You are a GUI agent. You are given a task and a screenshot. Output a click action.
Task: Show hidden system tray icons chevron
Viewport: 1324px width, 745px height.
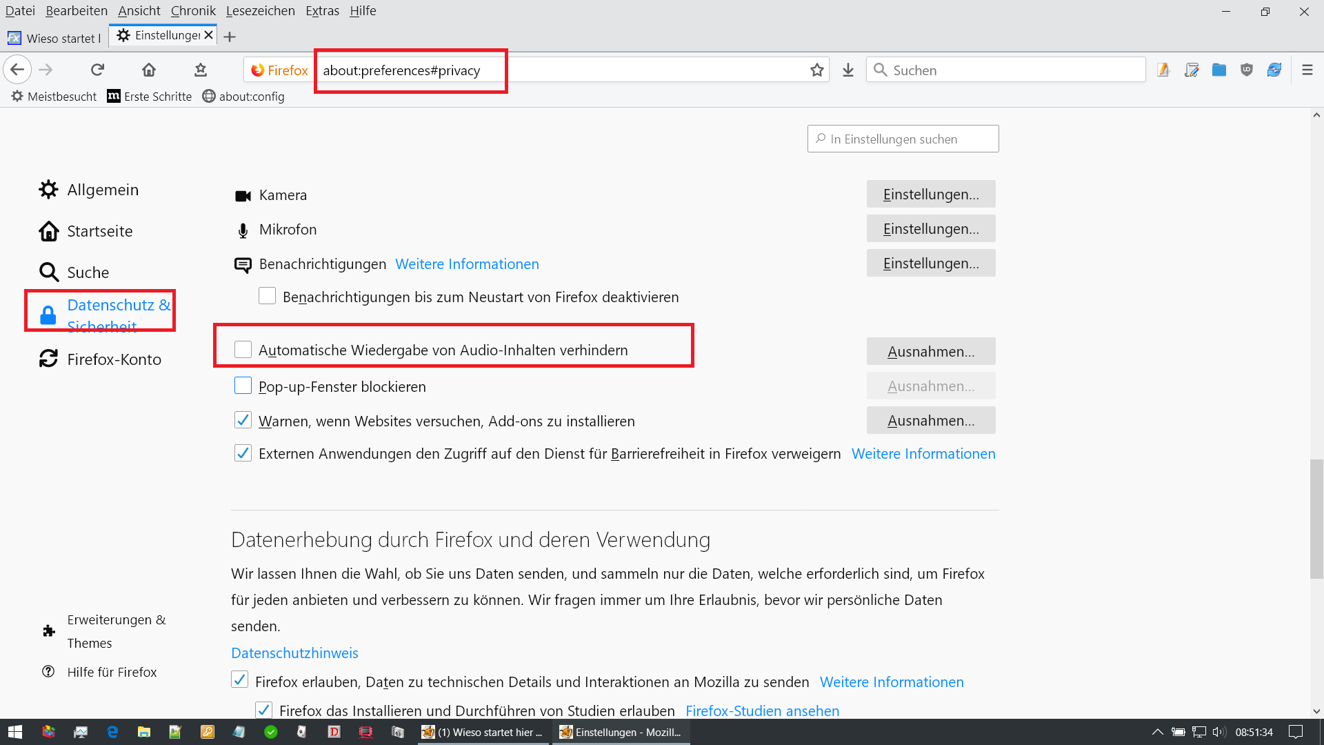[x=1157, y=732]
